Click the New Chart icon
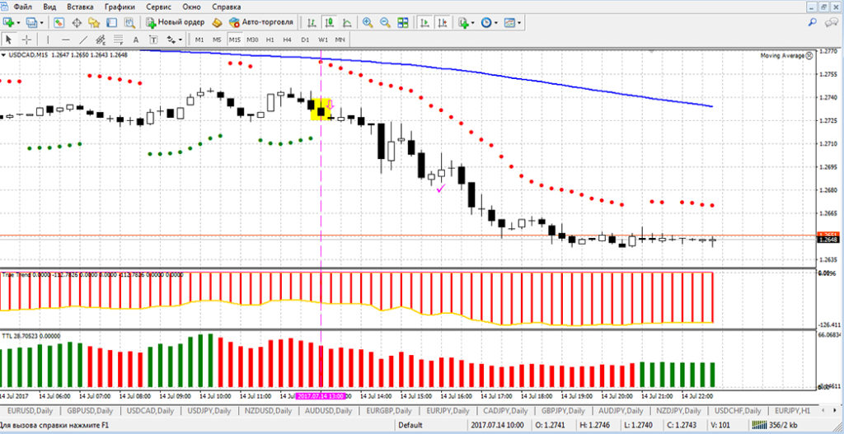Viewport: 844px width, 434px height. point(8,22)
